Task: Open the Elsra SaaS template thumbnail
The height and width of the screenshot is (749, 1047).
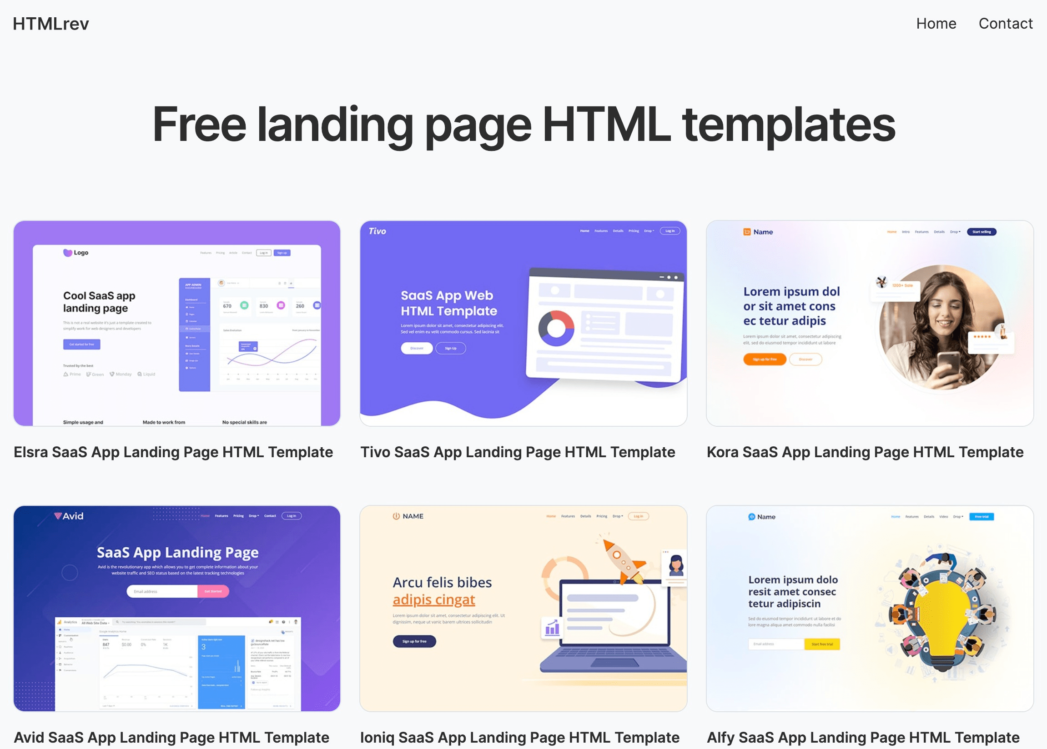Action: pyautogui.click(x=176, y=323)
